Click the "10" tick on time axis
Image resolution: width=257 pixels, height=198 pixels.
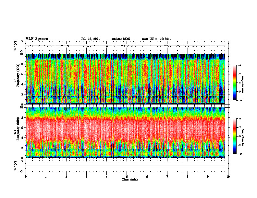click(x=228, y=177)
